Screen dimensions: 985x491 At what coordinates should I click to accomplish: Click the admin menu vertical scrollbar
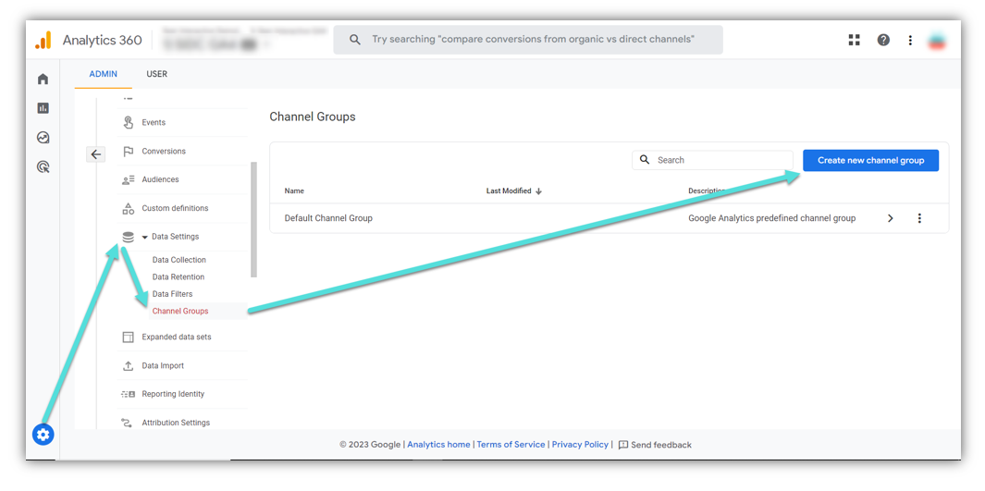(x=253, y=219)
